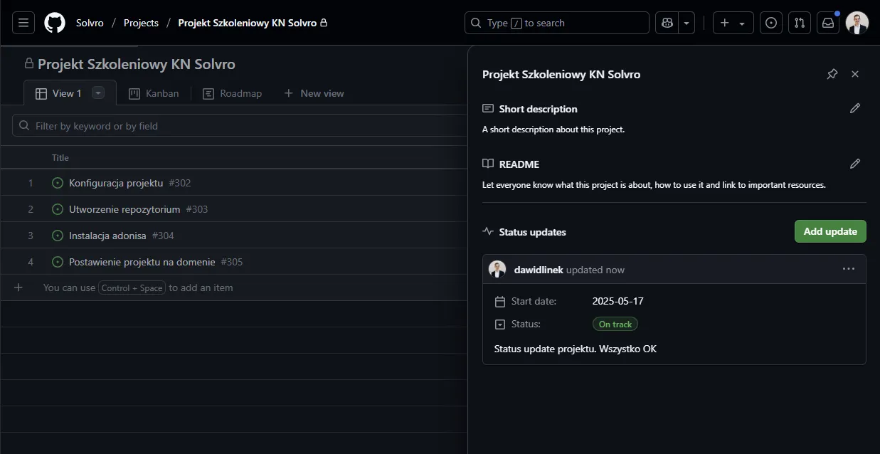Close the project details side panel
Image resolution: width=880 pixels, height=454 pixels.
[x=855, y=74]
